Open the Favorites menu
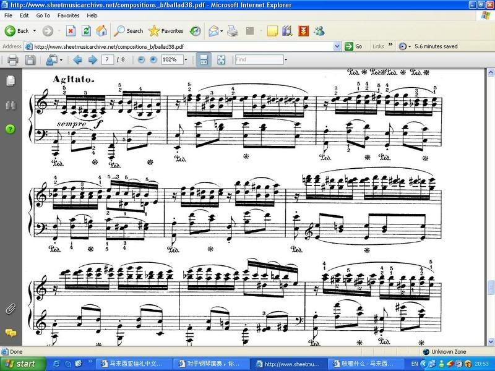The image size is (495, 371). pyautogui.click(x=67, y=15)
